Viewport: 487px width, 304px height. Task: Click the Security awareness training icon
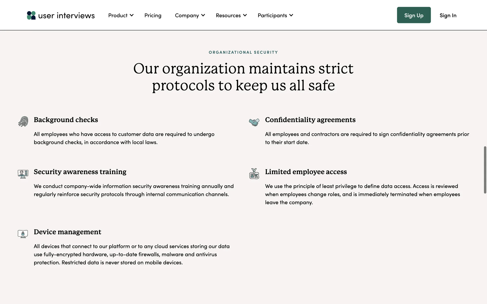point(23,174)
